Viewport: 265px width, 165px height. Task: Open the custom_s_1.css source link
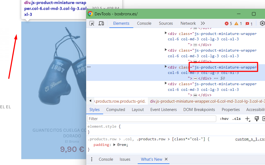coord(250,139)
